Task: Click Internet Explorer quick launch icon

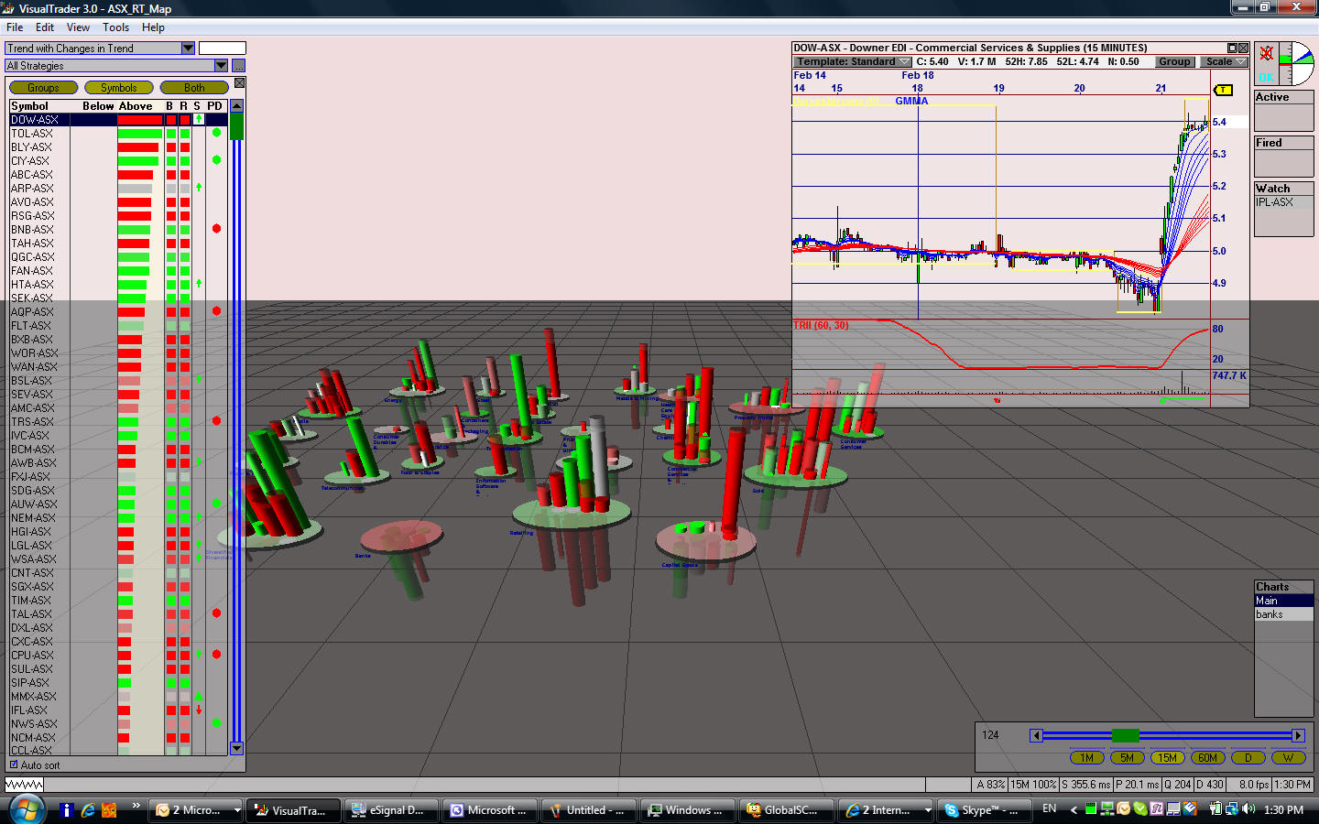Action: click(88, 810)
